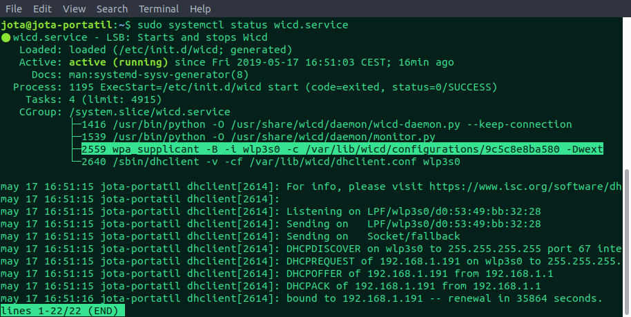Click the 'active (running)' status text
This screenshot has width=631, height=317.
coord(118,62)
